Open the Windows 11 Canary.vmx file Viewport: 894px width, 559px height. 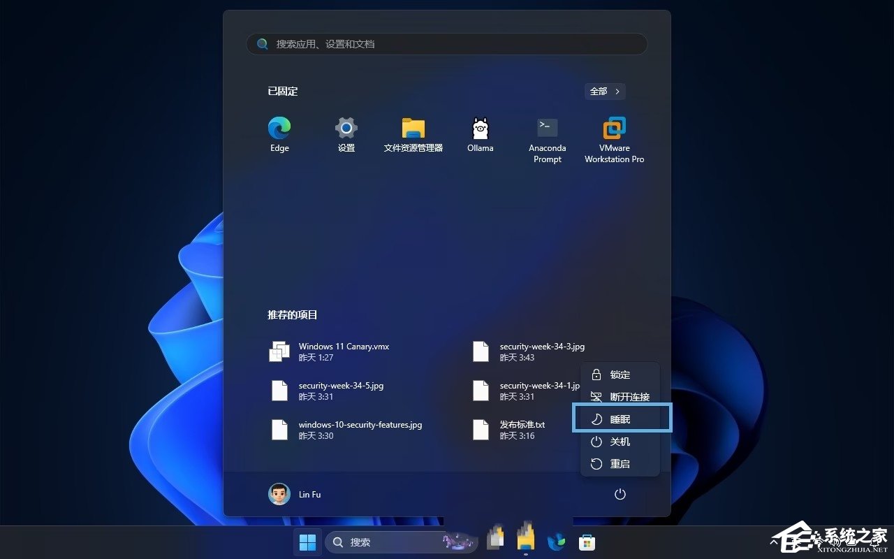(x=344, y=351)
